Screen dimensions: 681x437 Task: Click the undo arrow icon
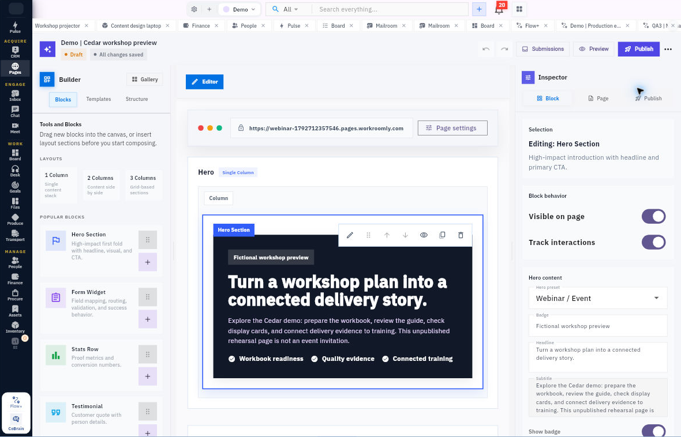[x=486, y=49]
